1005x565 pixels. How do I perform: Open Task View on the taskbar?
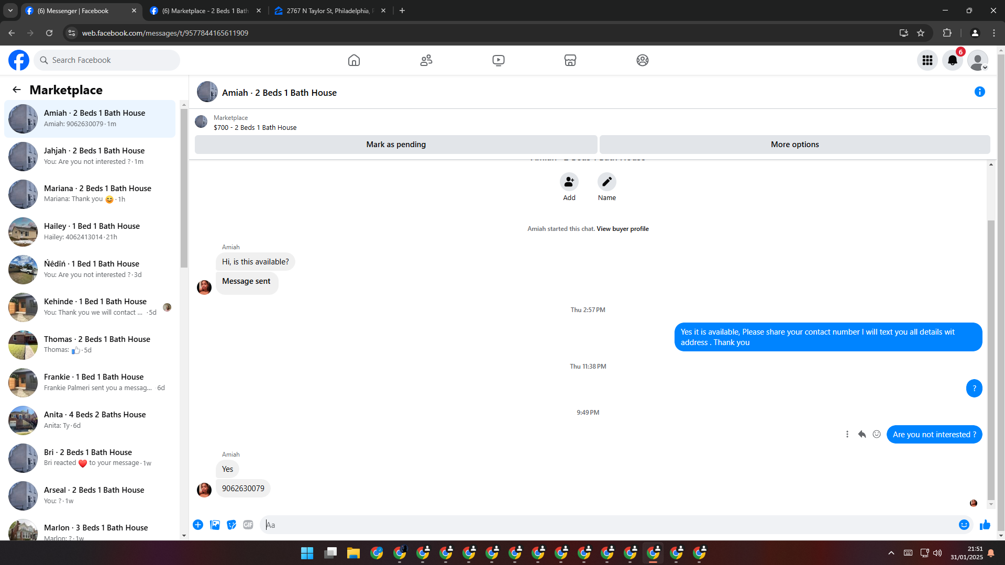coord(330,553)
